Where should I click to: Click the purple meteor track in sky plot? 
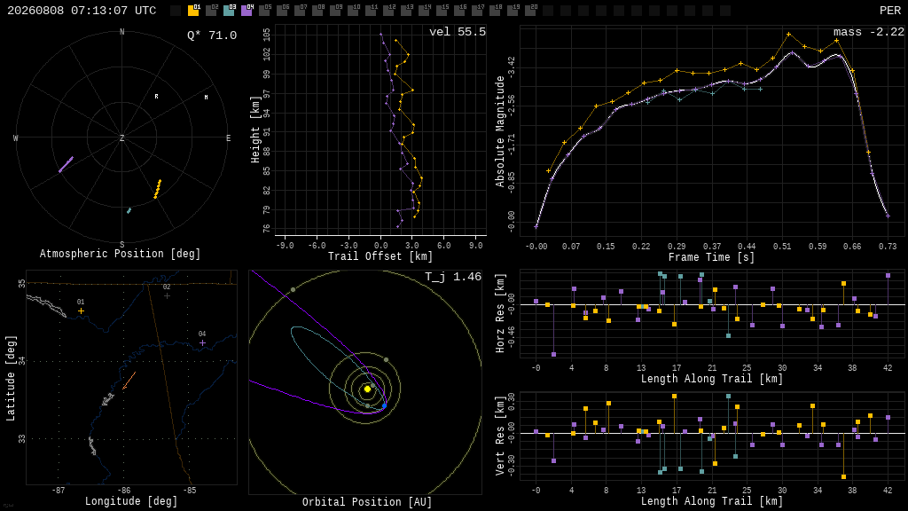[x=66, y=164]
